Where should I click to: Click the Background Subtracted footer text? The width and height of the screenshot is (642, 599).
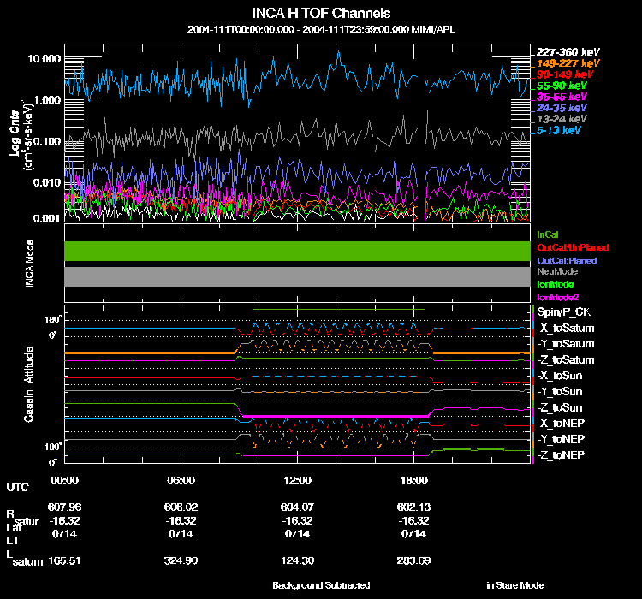(x=321, y=585)
